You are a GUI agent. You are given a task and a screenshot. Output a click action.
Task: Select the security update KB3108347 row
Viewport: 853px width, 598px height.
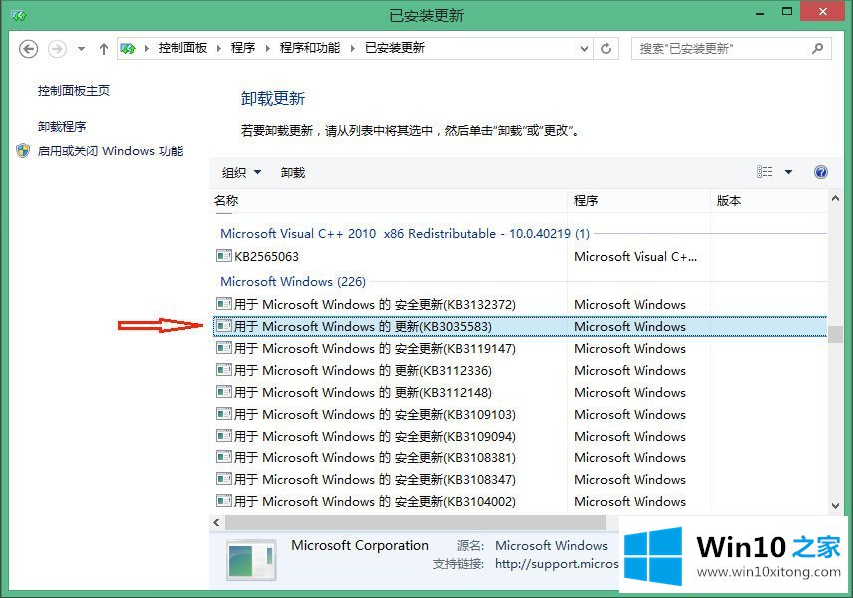[x=519, y=479]
